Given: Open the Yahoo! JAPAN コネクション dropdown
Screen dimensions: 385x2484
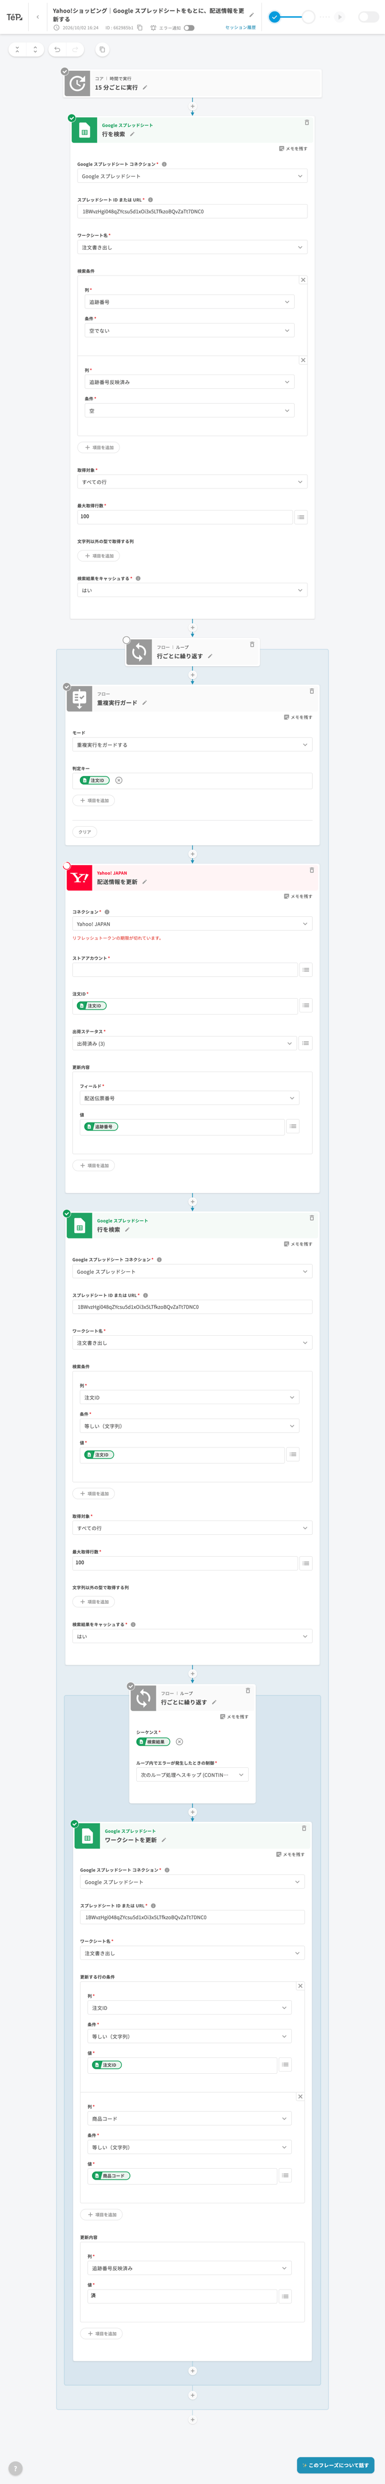Looking at the screenshot, I should 192,924.
